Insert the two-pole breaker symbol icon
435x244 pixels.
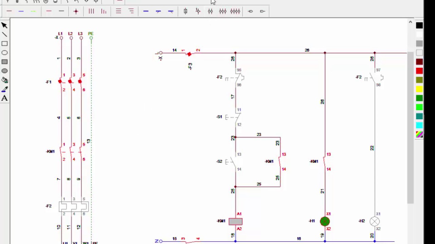[210, 11]
